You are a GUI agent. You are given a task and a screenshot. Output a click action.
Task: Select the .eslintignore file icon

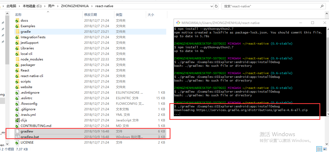click(17, 93)
